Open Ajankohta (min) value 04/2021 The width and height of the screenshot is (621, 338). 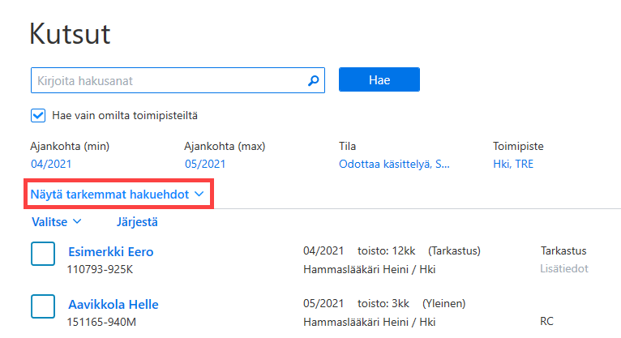[x=51, y=164]
